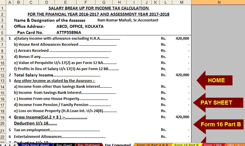The width and height of the screenshot is (245, 146).
Task: Click PAN number ATTP55896A
Action: 69,32
